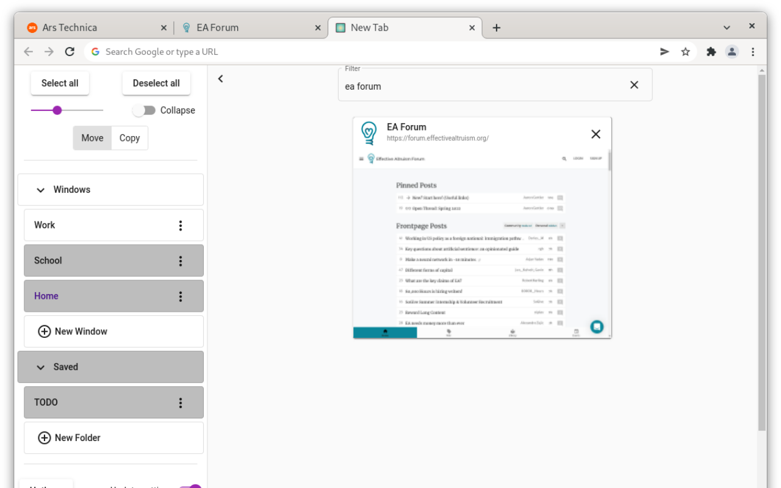The width and height of the screenshot is (781, 488).
Task: Collapse the sidebar with the left chevron
Action: [220, 79]
